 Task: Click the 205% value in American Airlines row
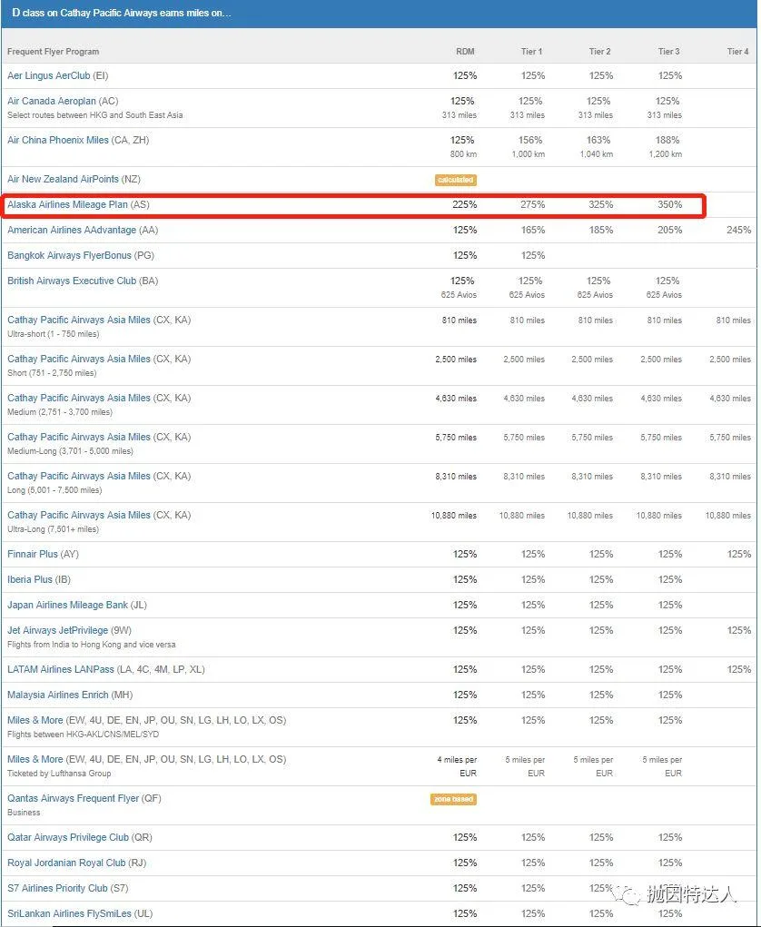coord(670,230)
